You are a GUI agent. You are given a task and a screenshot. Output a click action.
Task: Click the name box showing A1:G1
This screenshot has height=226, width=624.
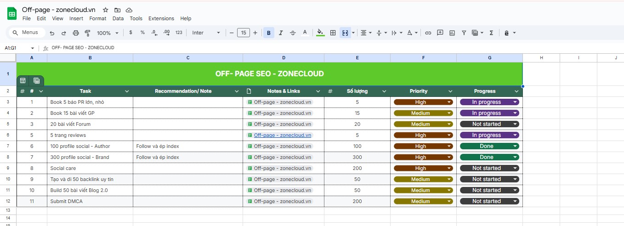[17, 48]
